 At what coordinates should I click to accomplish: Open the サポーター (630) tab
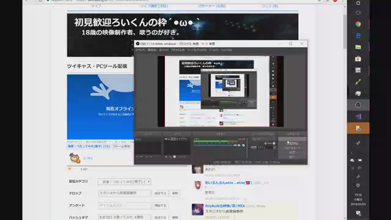click(212, 5)
